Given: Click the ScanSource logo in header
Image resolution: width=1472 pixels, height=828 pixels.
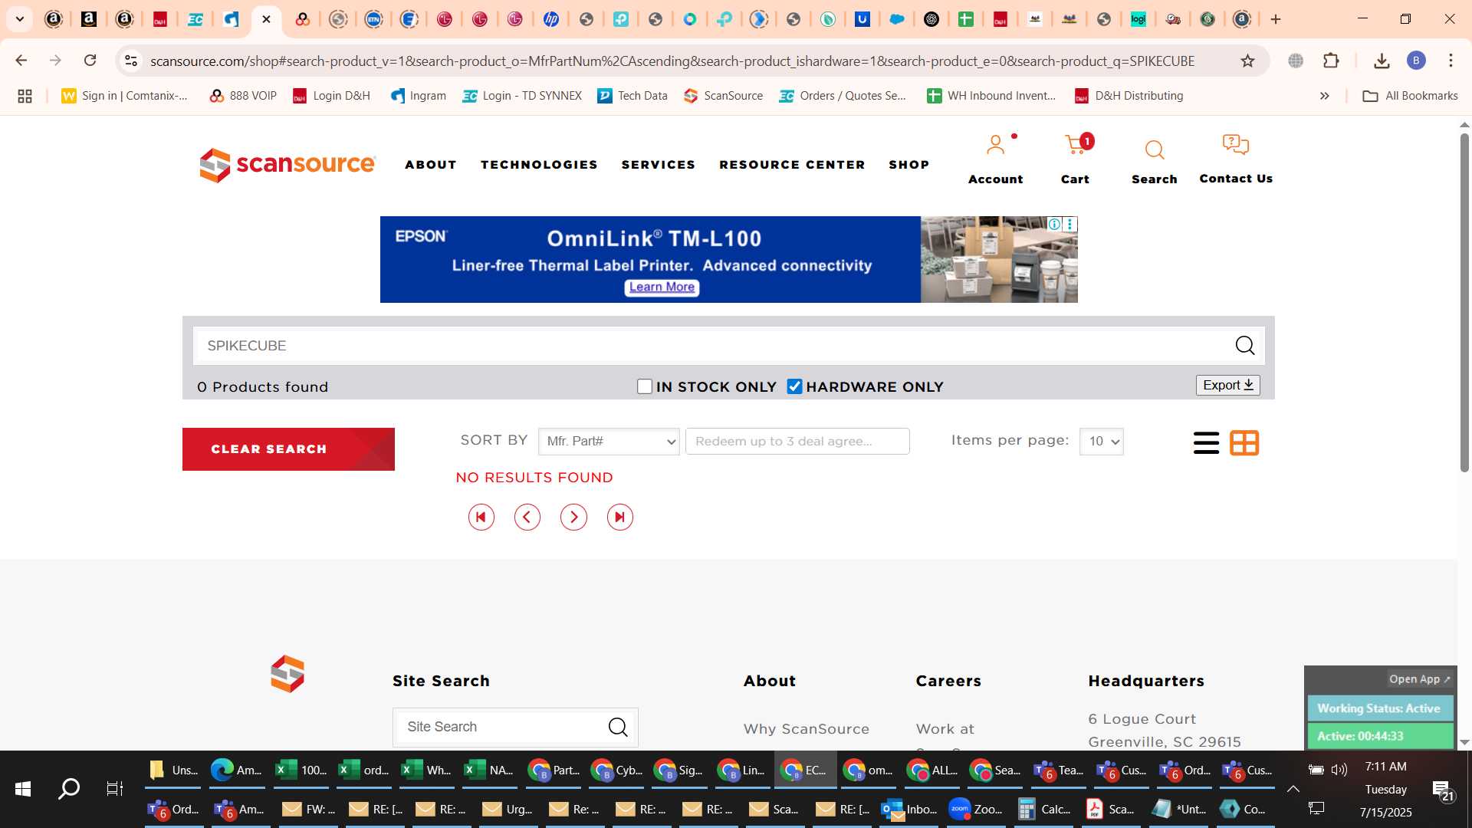Looking at the screenshot, I should pos(287,165).
